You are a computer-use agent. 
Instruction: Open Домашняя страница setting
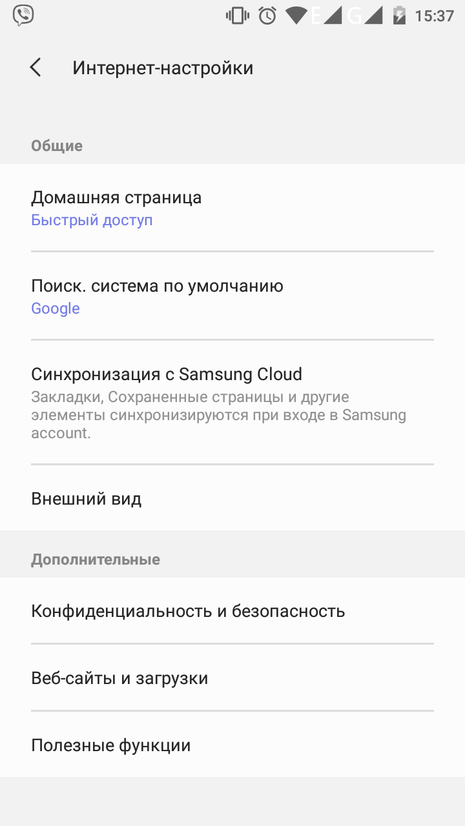(x=116, y=197)
